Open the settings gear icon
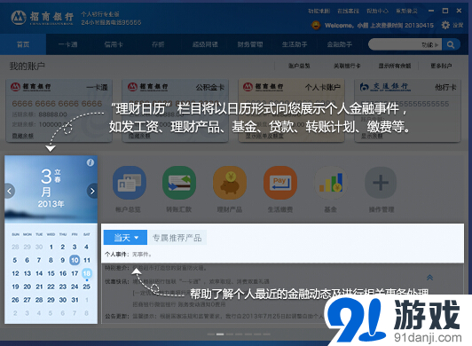The width and height of the screenshot is (472, 346). 445,25
